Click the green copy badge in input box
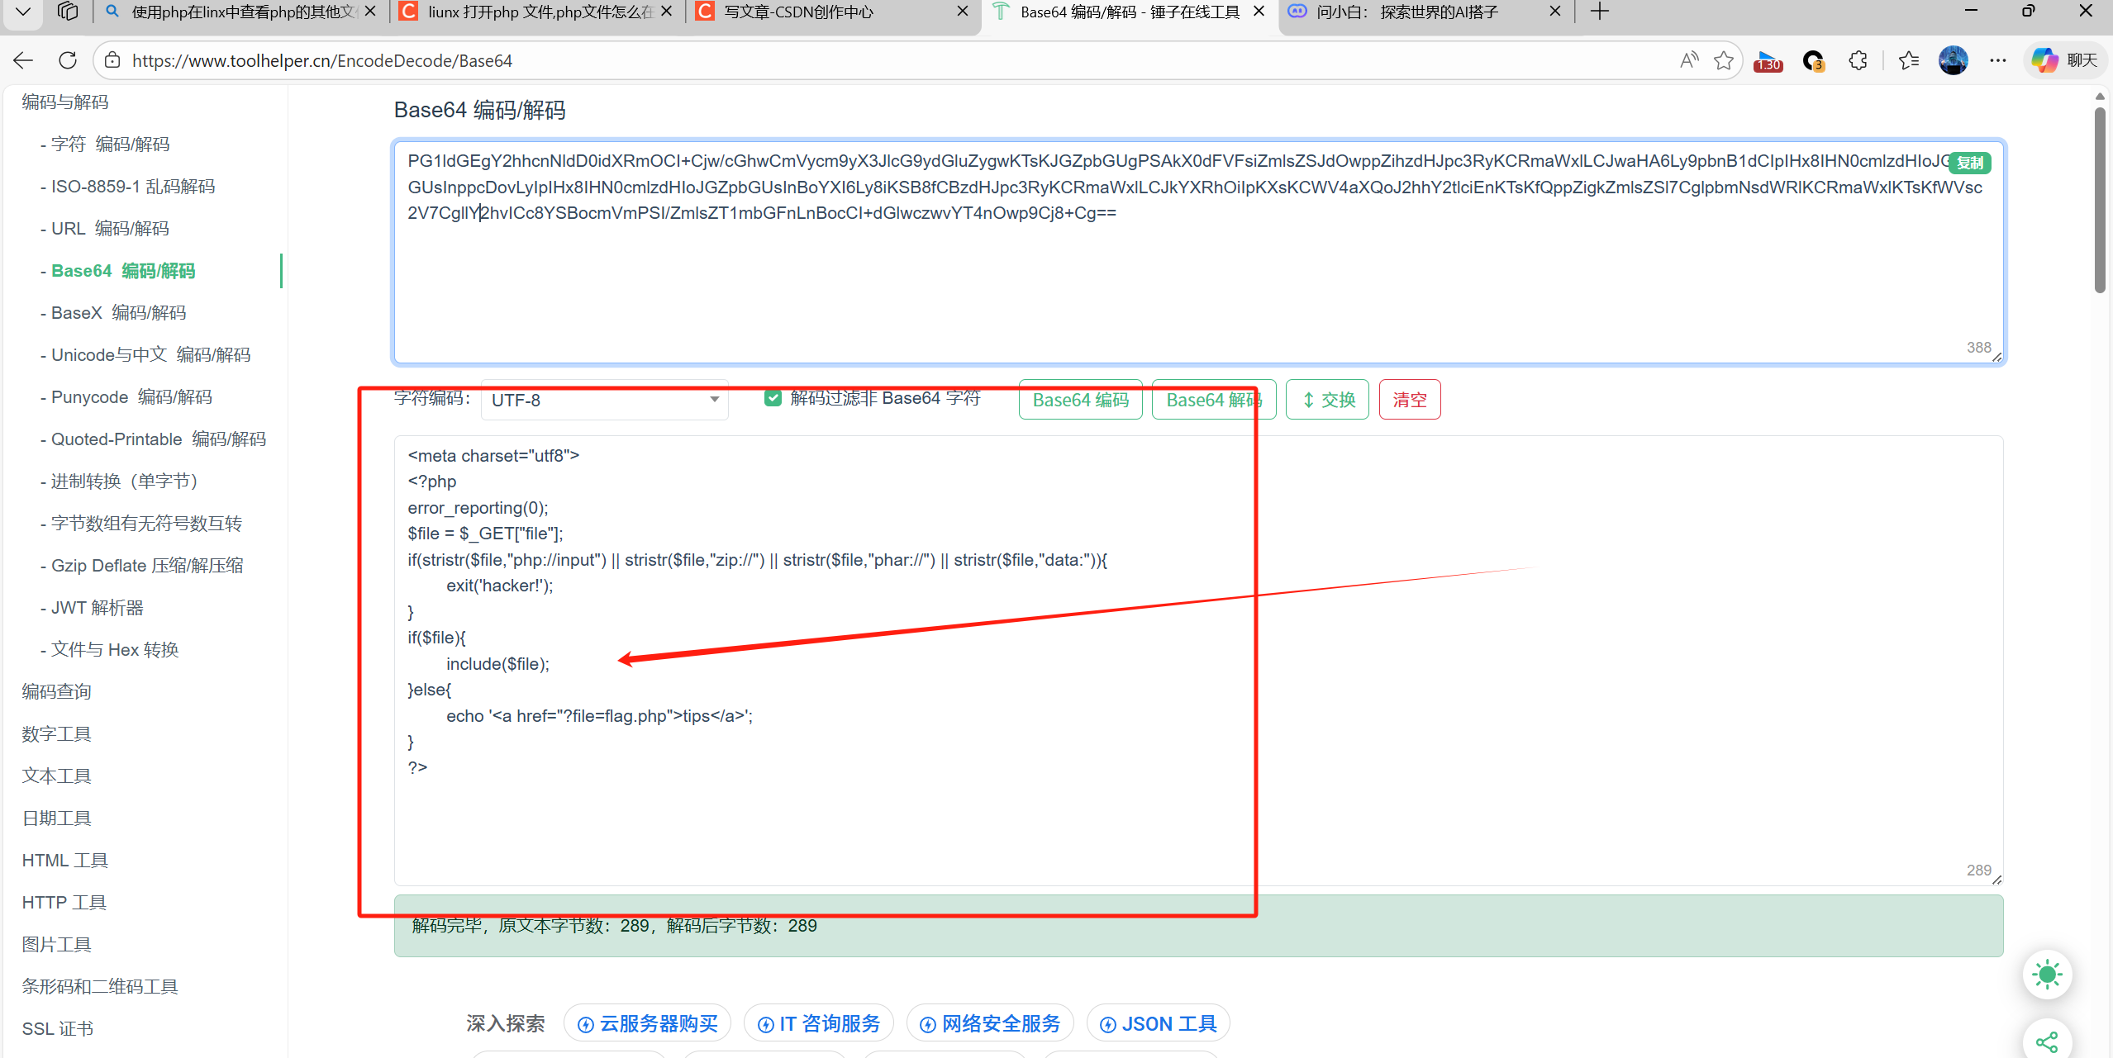 1969,163
